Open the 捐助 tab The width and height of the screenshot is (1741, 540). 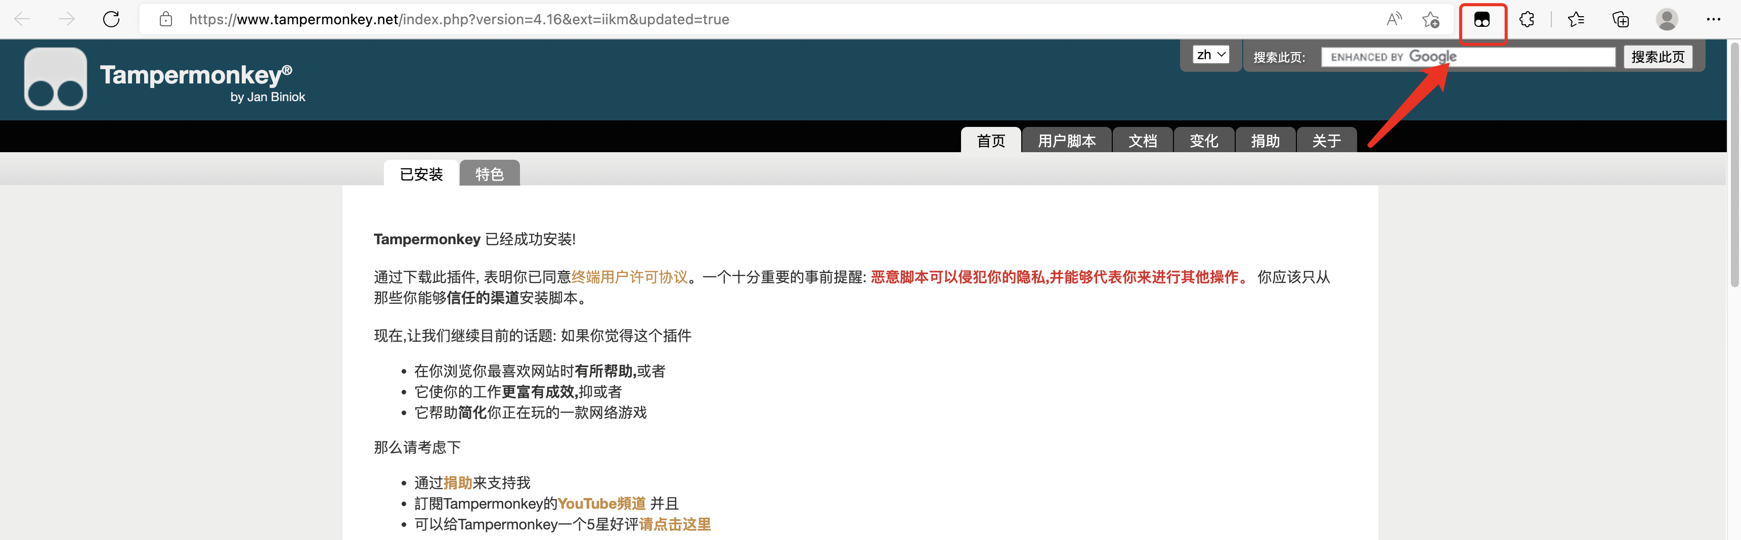click(1265, 140)
